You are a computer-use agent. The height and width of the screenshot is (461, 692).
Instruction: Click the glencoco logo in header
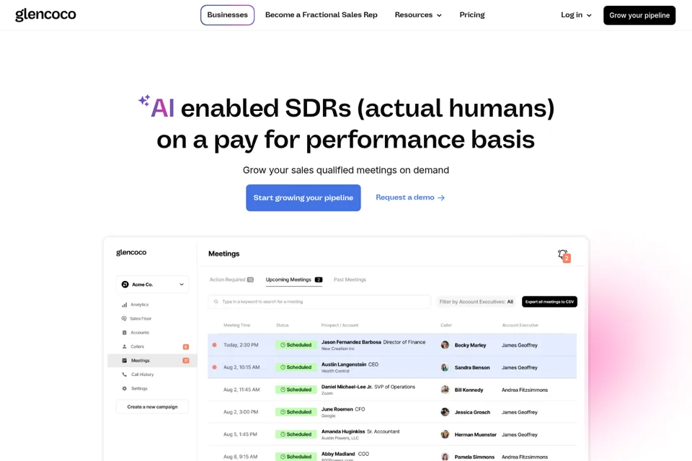pos(45,14)
